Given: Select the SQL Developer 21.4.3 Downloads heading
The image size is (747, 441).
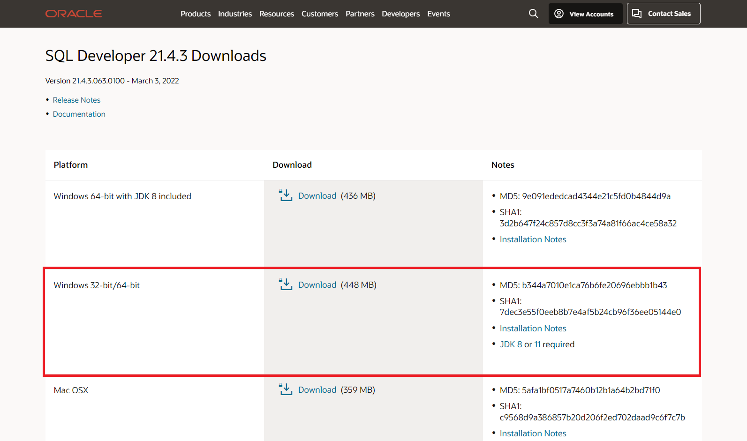Looking at the screenshot, I should pos(156,56).
